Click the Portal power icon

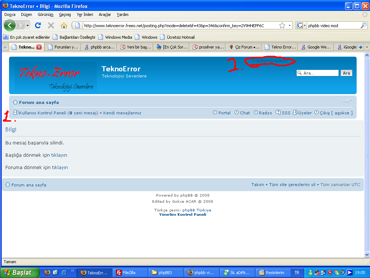click(215, 112)
